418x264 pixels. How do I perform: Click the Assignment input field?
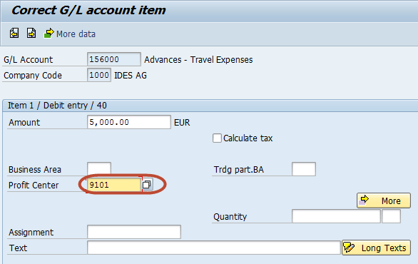[134, 232]
